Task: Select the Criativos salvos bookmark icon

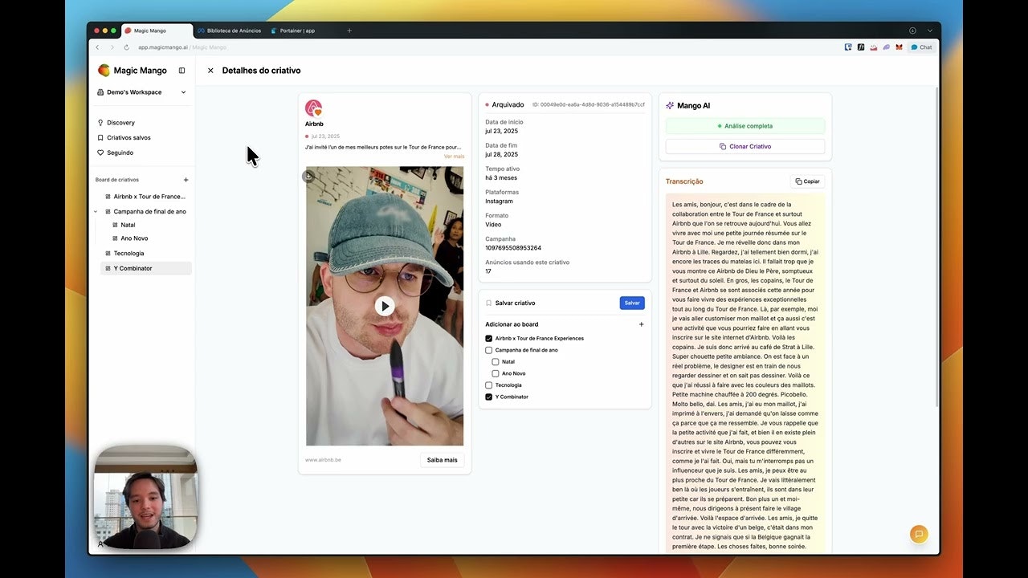Action: (100, 137)
